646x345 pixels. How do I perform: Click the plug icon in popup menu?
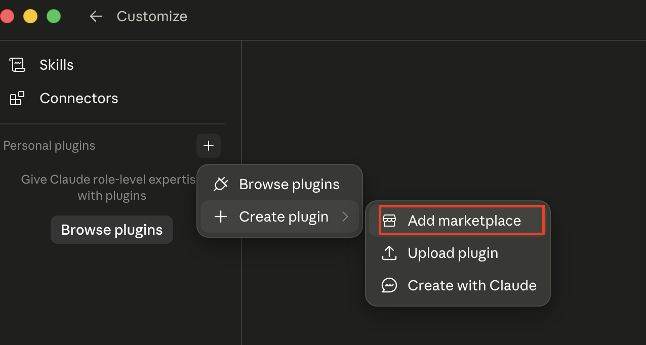(221, 184)
